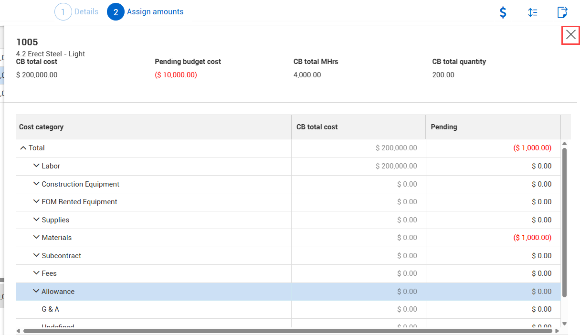Expand the Materials cost category
The image size is (580, 335).
[36, 237]
